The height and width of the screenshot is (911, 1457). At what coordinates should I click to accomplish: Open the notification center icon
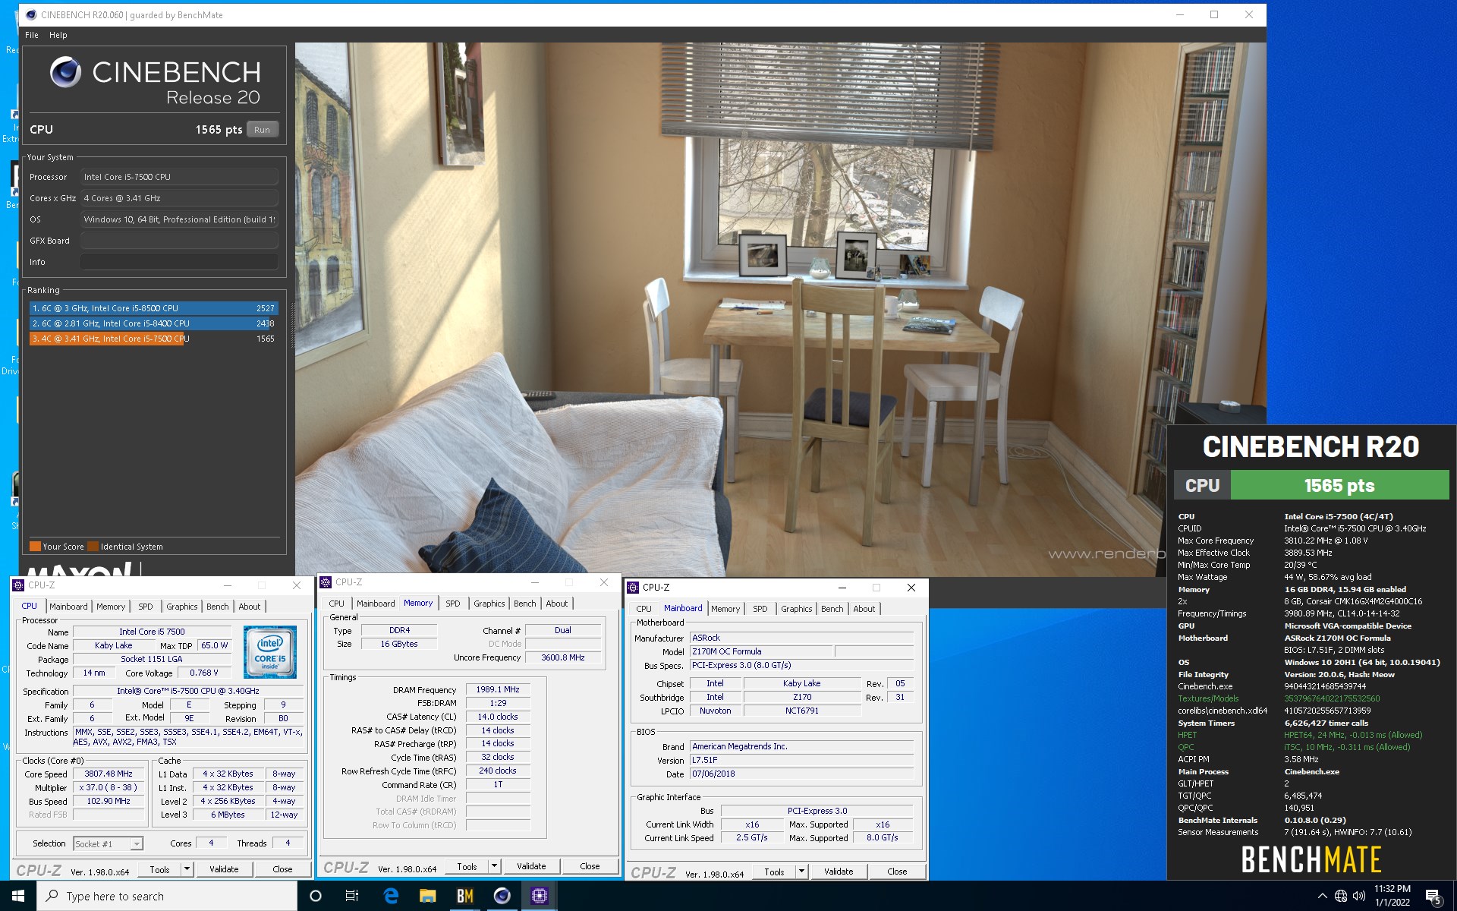pyautogui.click(x=1433, y=897)
